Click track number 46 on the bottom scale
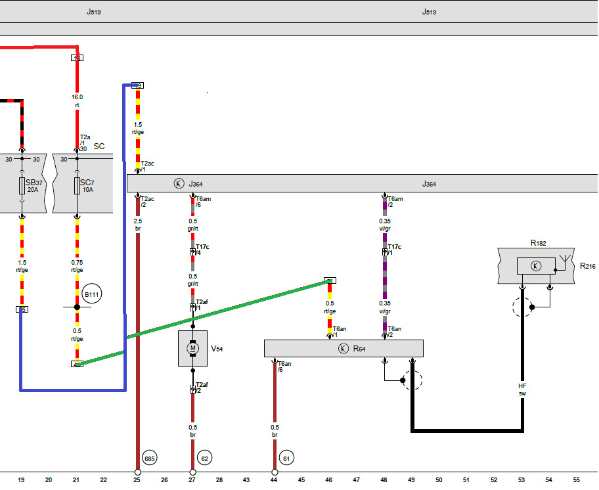The height and width of the screenshot is (490, 599). (329, 480)
